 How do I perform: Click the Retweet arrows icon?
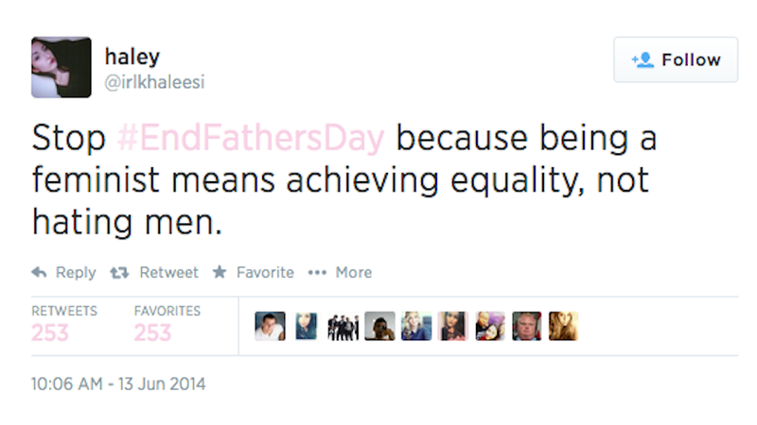pos(119,273)
